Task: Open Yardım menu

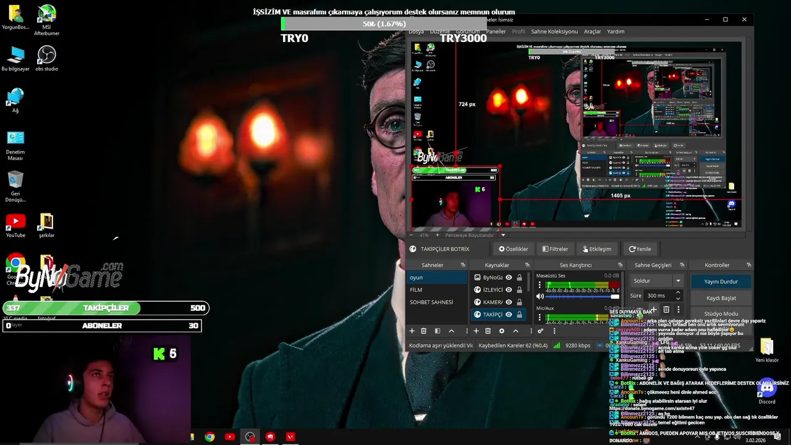Action: 615,32
